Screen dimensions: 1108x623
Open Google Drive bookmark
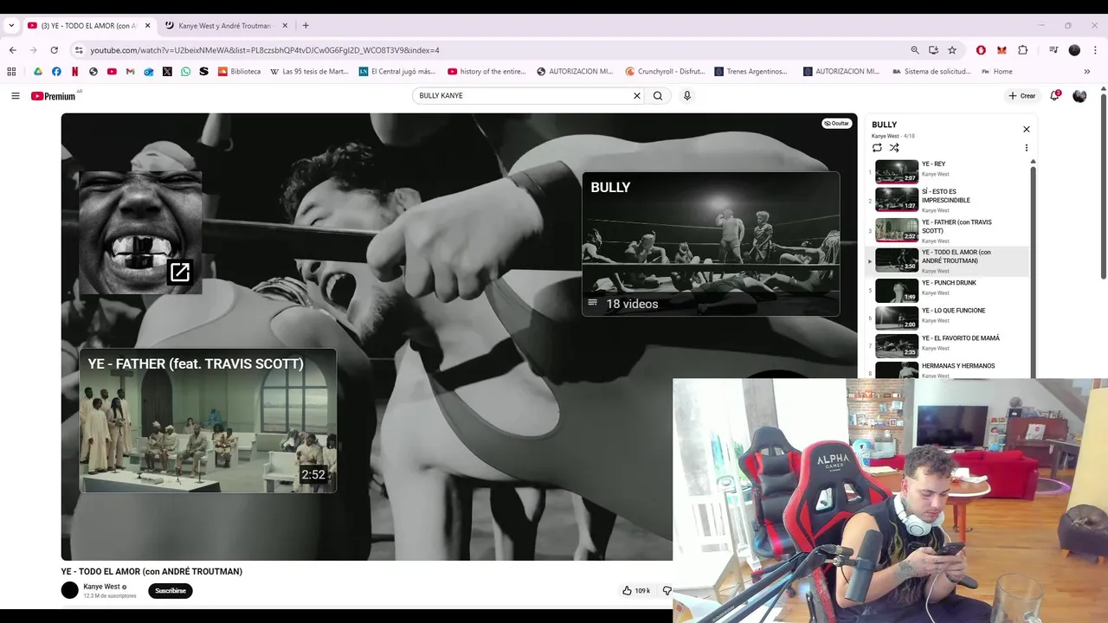point(37,72)
